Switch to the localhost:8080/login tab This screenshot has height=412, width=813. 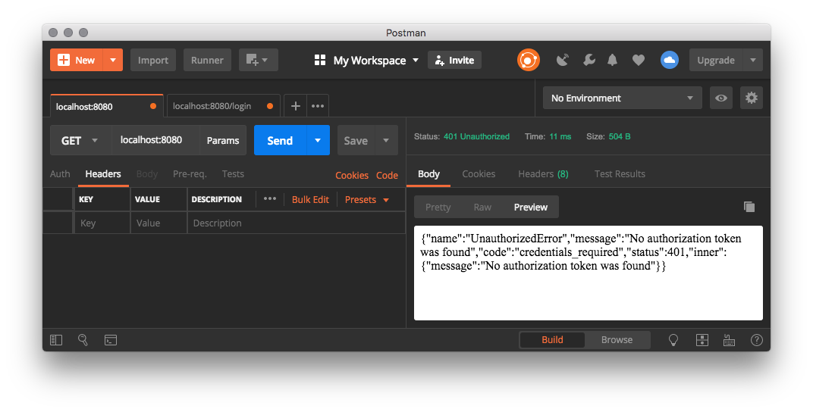pyautogui.click(x=223, y=106)
